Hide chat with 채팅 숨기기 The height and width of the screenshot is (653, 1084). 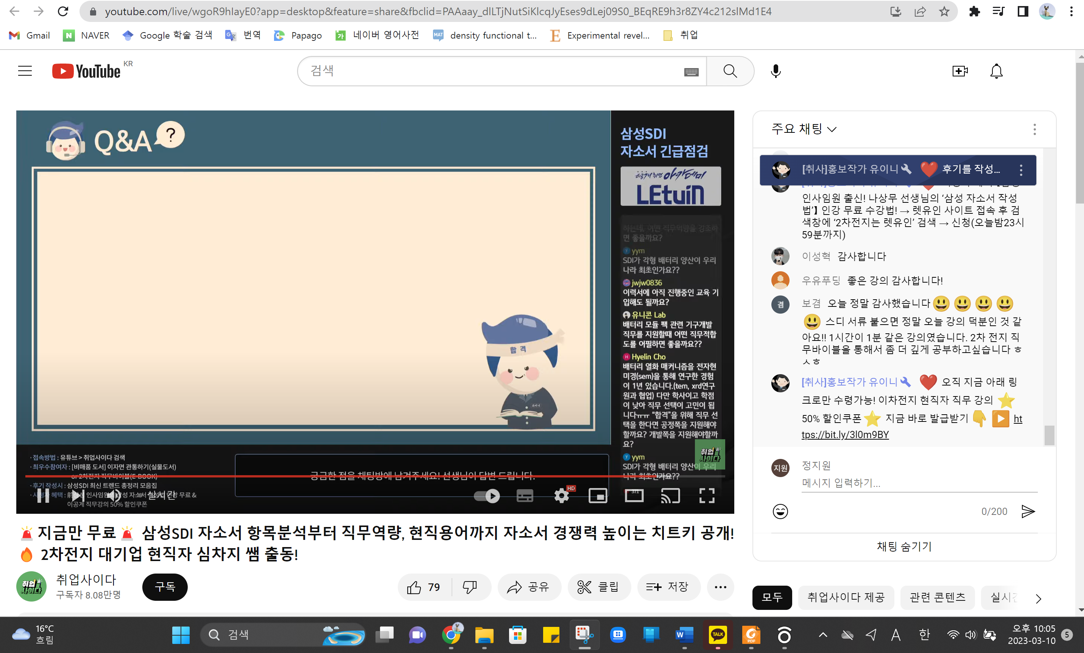pos(904,546)
